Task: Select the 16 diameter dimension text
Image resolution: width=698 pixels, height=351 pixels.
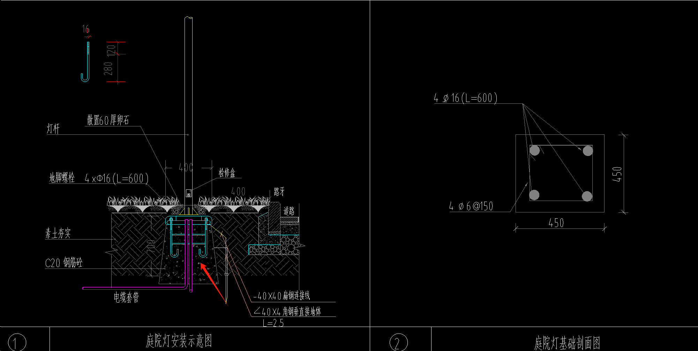Action: coord(86,29)
